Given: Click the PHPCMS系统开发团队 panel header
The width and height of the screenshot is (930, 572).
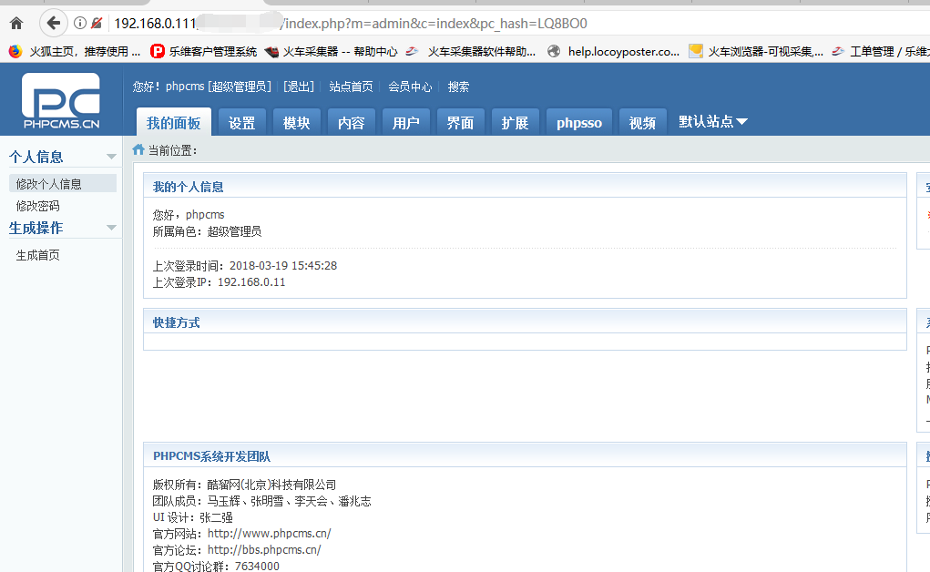Looking at the screenshot, I should click(525, 455).
